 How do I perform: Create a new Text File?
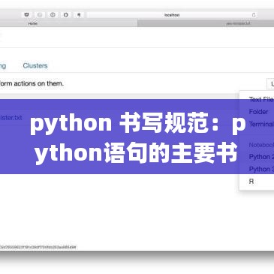[x=261, y=99]
